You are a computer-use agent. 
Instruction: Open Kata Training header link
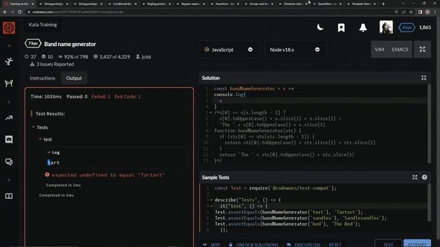[x=43, y=25]
